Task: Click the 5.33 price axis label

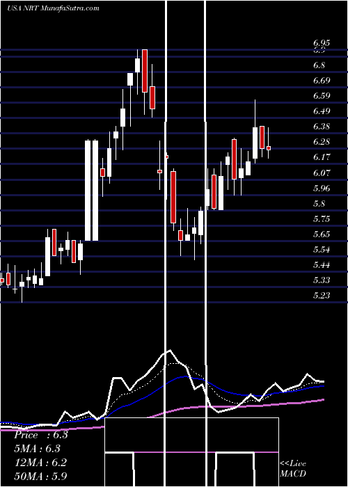Action: [322, 280]
